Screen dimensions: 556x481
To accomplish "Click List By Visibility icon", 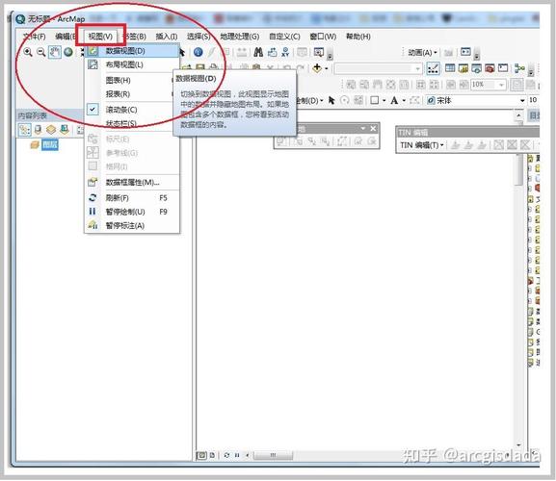I will coord(51,130).
